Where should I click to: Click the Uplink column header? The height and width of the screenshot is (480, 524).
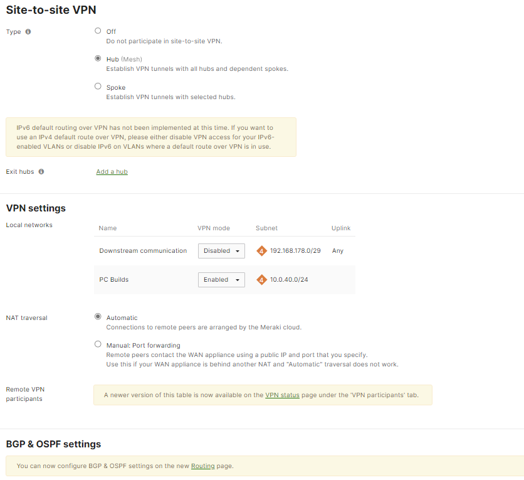pos(341,228)
